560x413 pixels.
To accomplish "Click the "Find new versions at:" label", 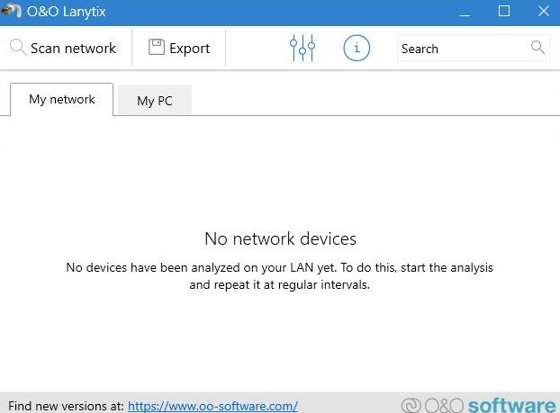I will 65,406.
